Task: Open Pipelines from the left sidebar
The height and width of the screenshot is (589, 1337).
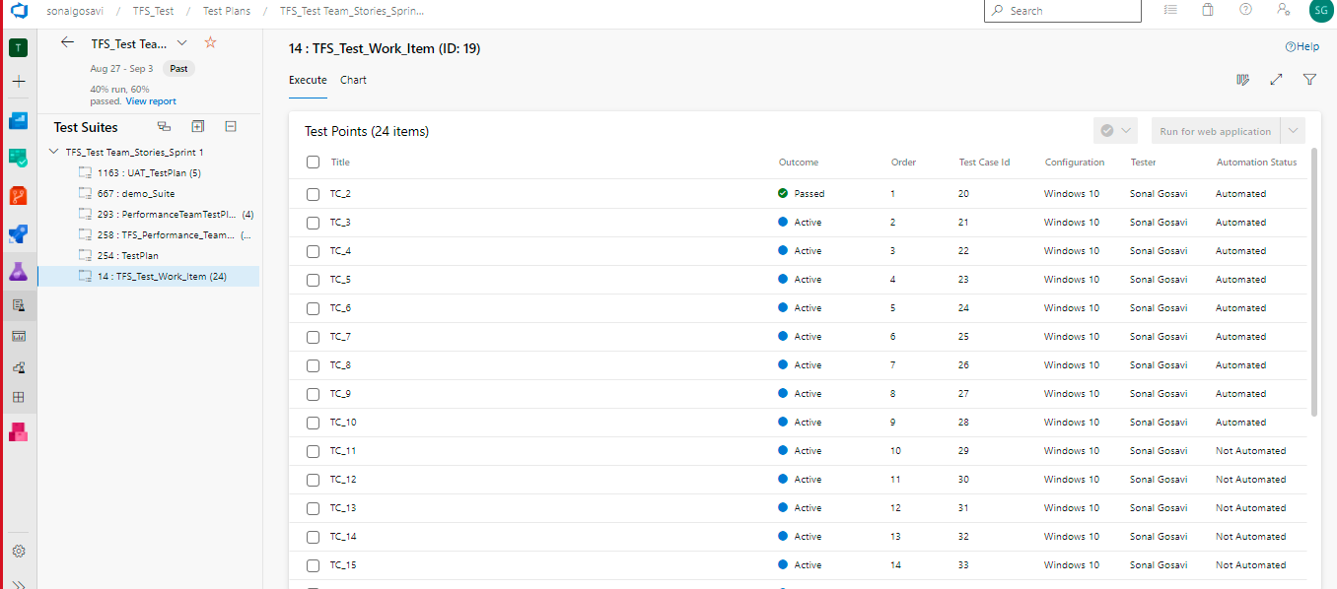Action: click(x=18, y=233)
